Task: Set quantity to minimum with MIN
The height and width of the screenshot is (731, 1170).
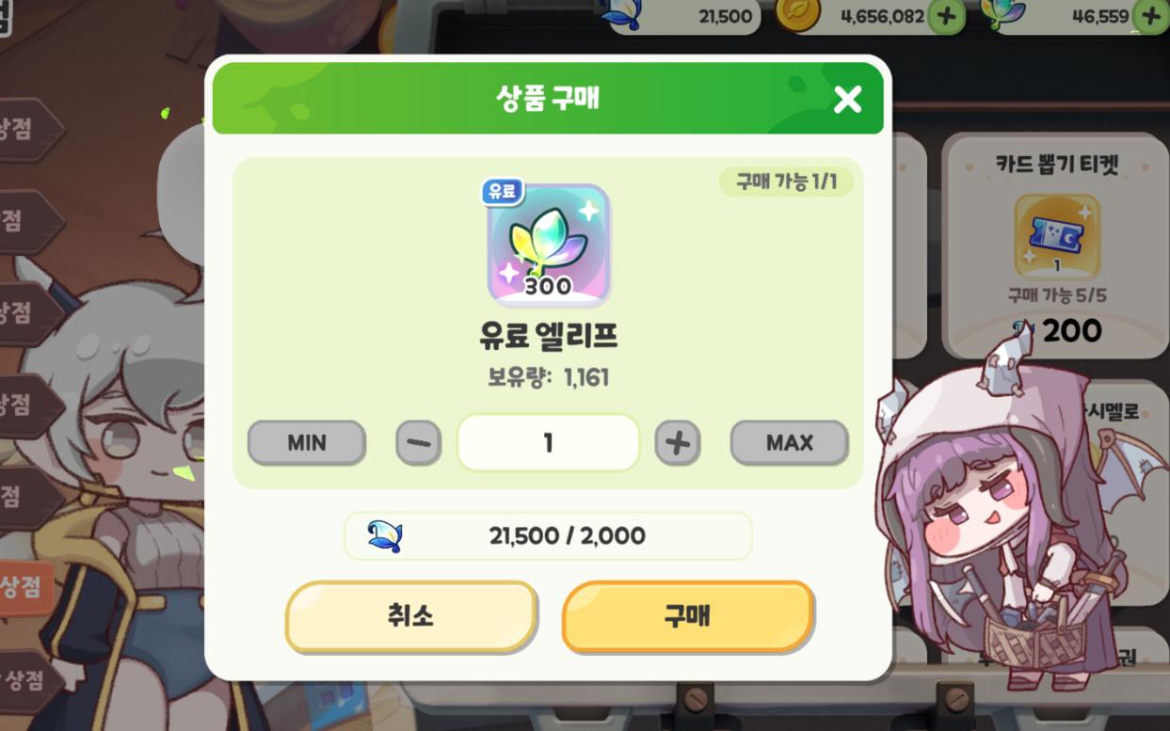Action: (x=307, y=442)
